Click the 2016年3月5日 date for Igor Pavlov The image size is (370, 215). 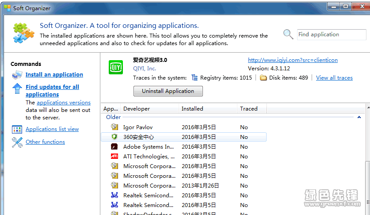click(x=198, y=127)
